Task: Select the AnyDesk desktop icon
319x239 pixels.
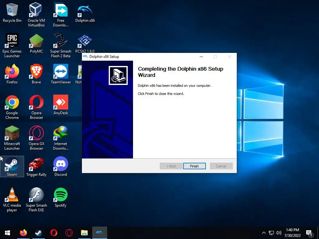Action: tap(61, 105)
